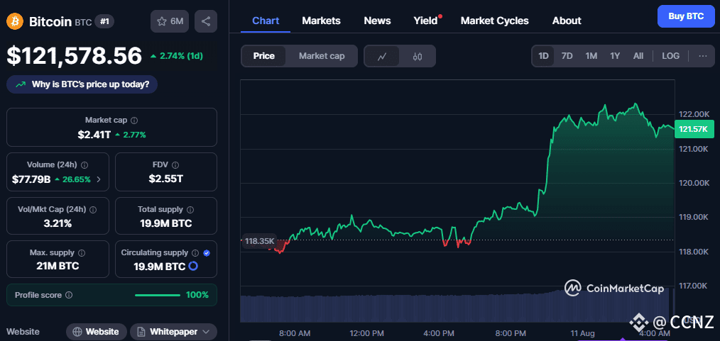Set chart range to 1D
The width and height of the screenshot is (720, 341).
click(544, 56)
